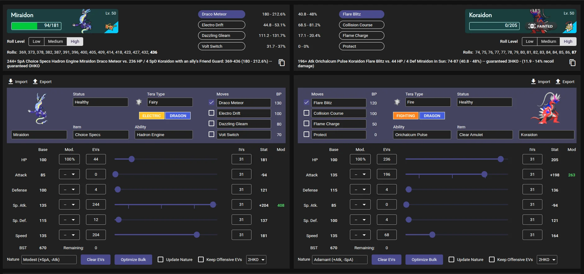Open Miraidon's Attack modifier dropdown
The height and width of the screenshot is (274, 584).
[x=69, y=174]
